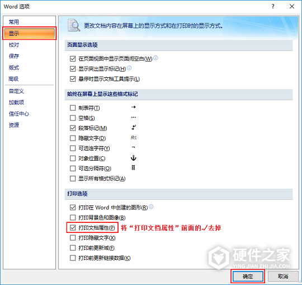Toggle 打印在 Word 中创建的图形 checkbox
302x285 pixels.
point(73,208)
